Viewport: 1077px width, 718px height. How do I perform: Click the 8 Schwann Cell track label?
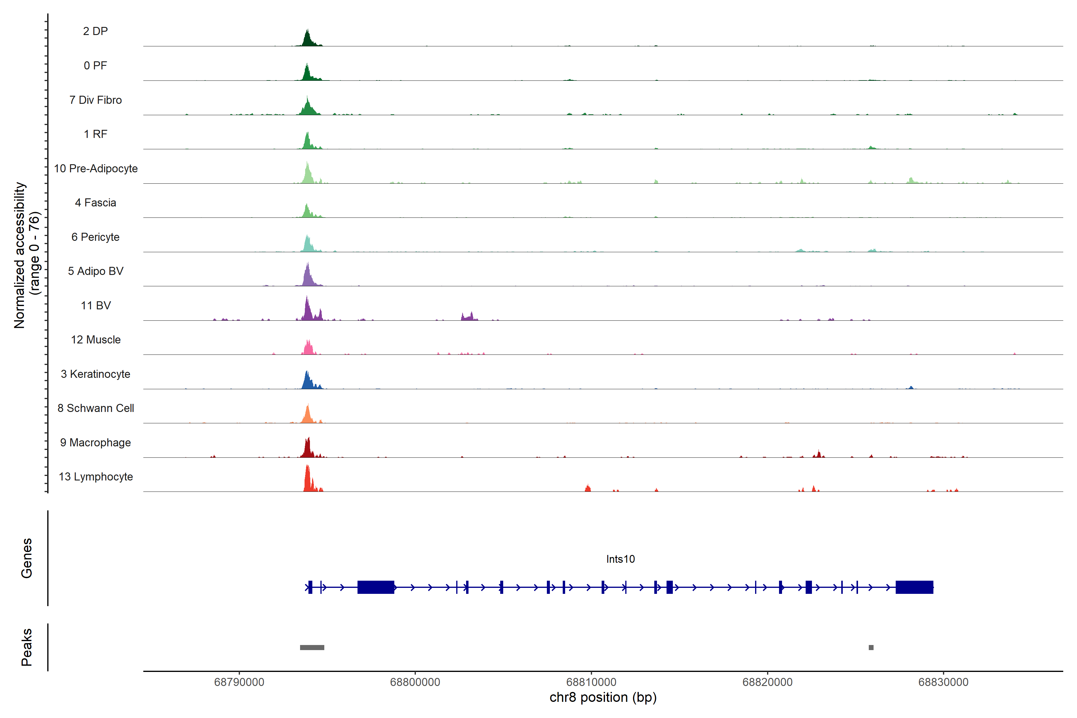click(96, 408)
